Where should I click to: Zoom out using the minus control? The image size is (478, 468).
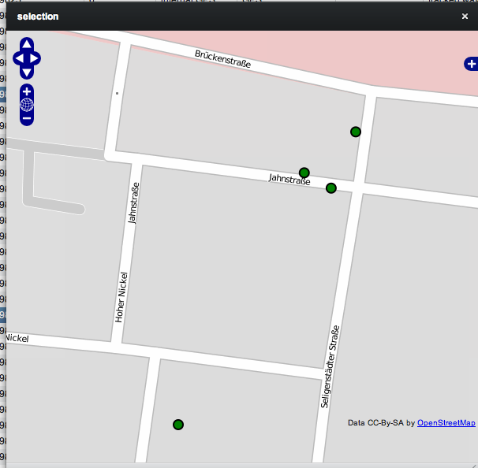(x=27, y=118)
